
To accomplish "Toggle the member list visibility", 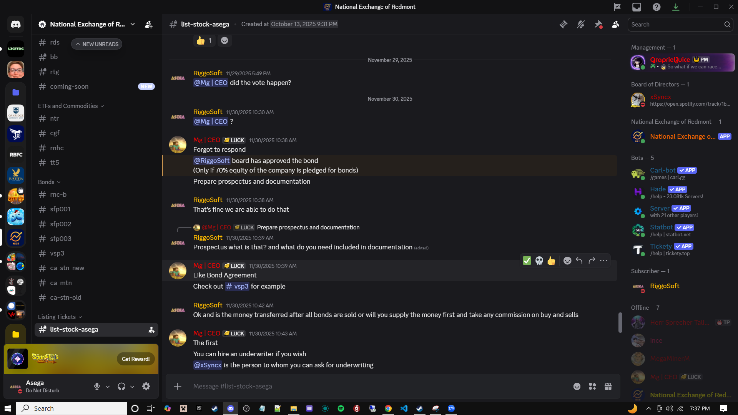I will pyautogui.click(x=615, y=24).
